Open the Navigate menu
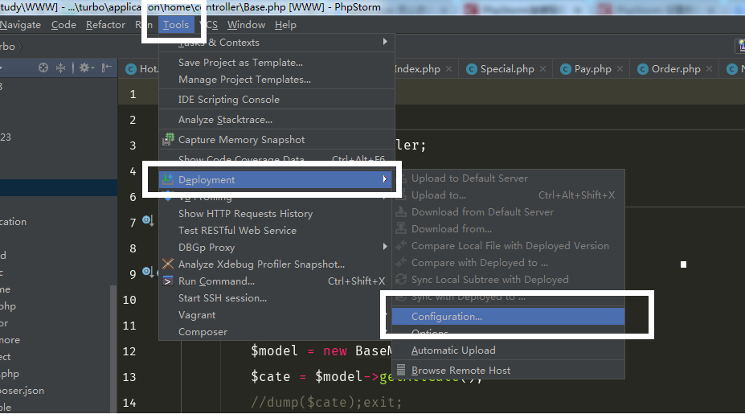This screenshot has height=414, width=745. click(x=20, y=25)
